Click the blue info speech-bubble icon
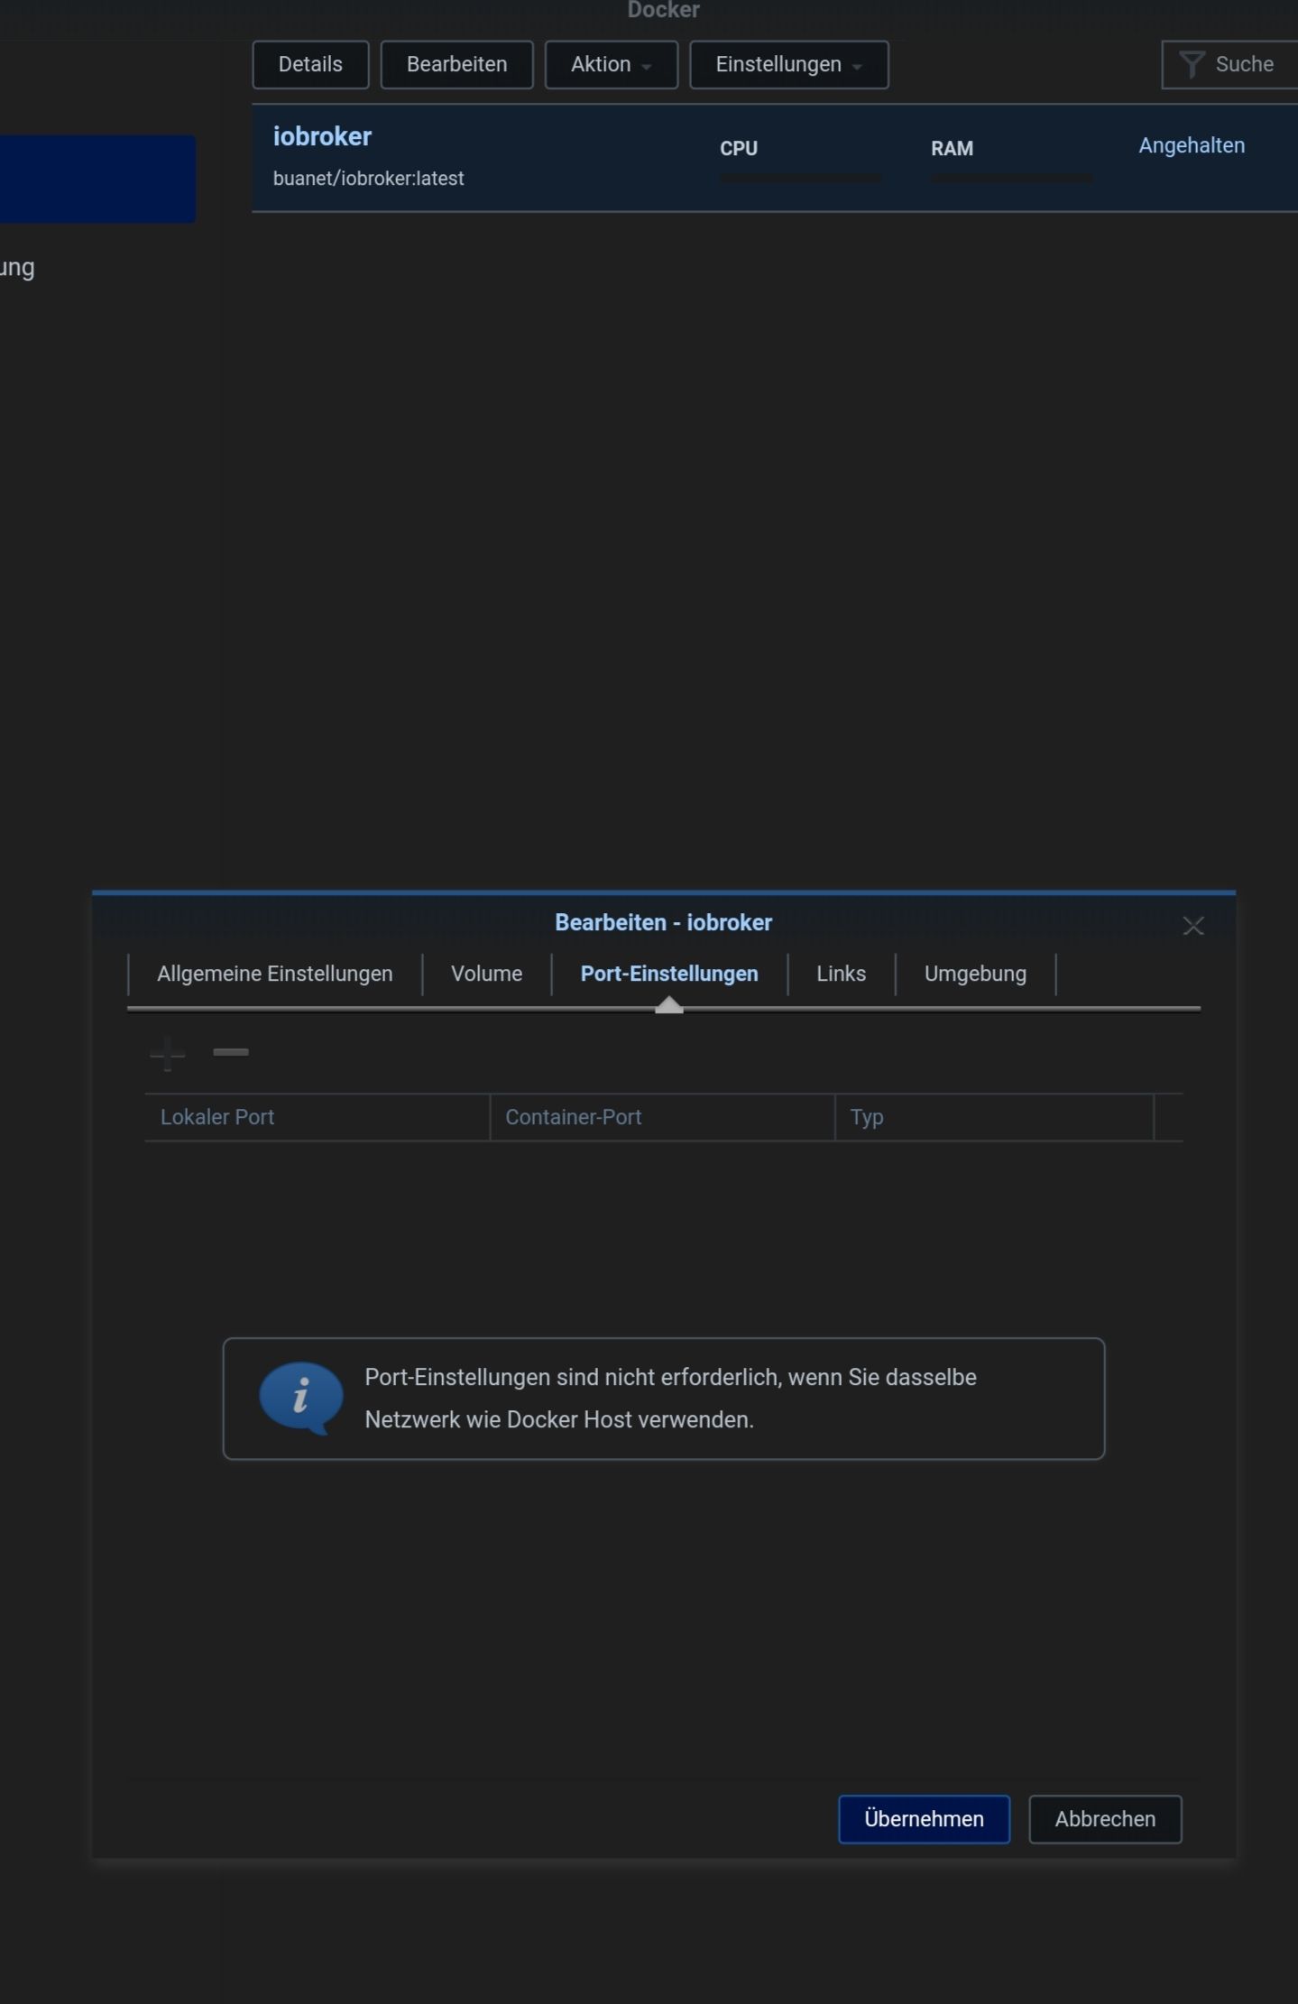 click(x=301, y=1398)
